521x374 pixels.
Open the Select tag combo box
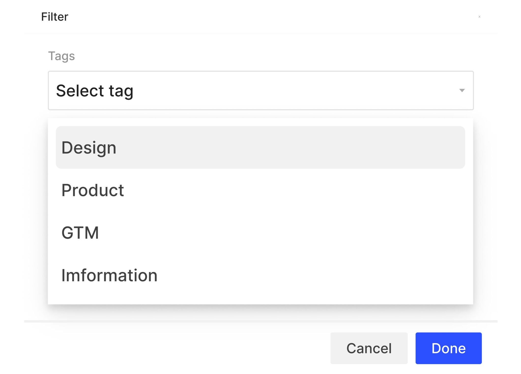261,90
